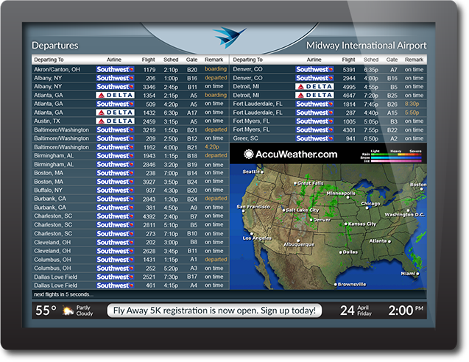Image resolution: width=469 pixels, height=362 pixels.
Task: Click the 8:30p delayed remark on flight 1814
Action: click(x=412, y=104)
